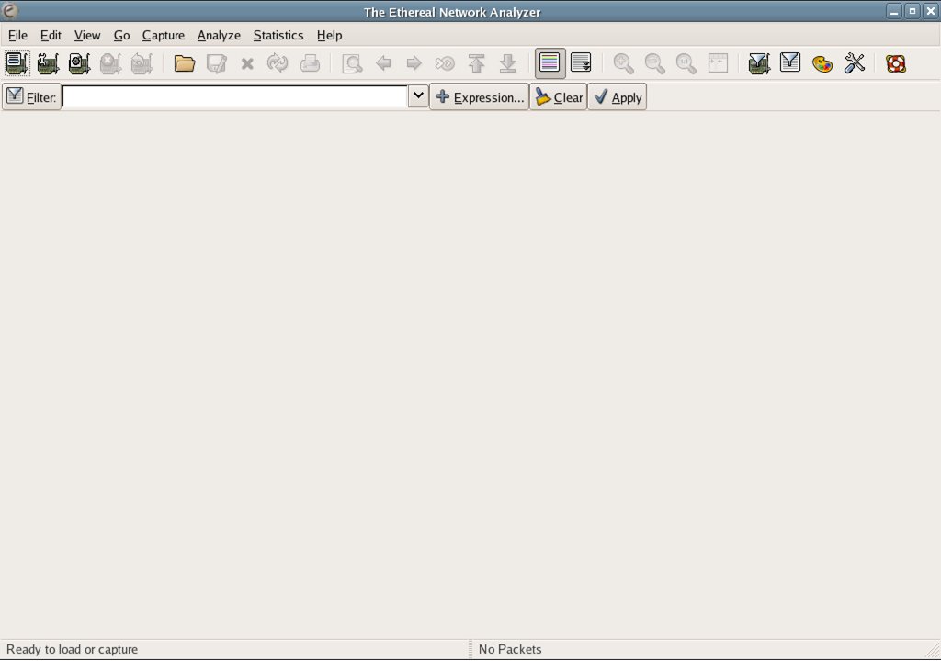Open the capture interfaces list icon

click(17, 63)
